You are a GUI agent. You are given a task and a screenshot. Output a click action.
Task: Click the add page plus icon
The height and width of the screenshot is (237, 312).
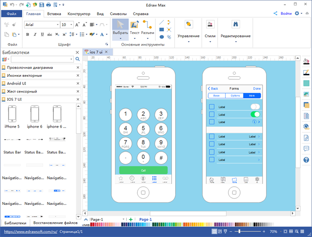(131, 219)
